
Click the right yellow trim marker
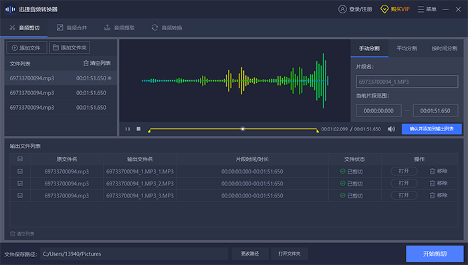pos(318,130)
